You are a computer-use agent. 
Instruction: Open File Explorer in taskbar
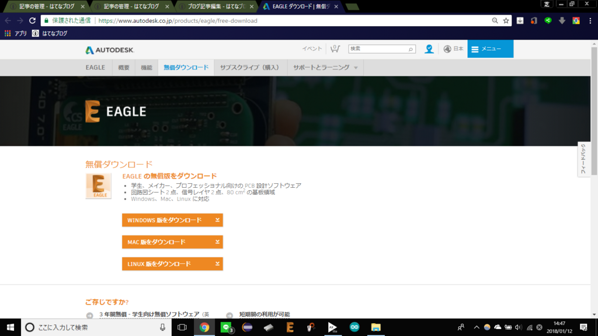click(x=376, y=327)
